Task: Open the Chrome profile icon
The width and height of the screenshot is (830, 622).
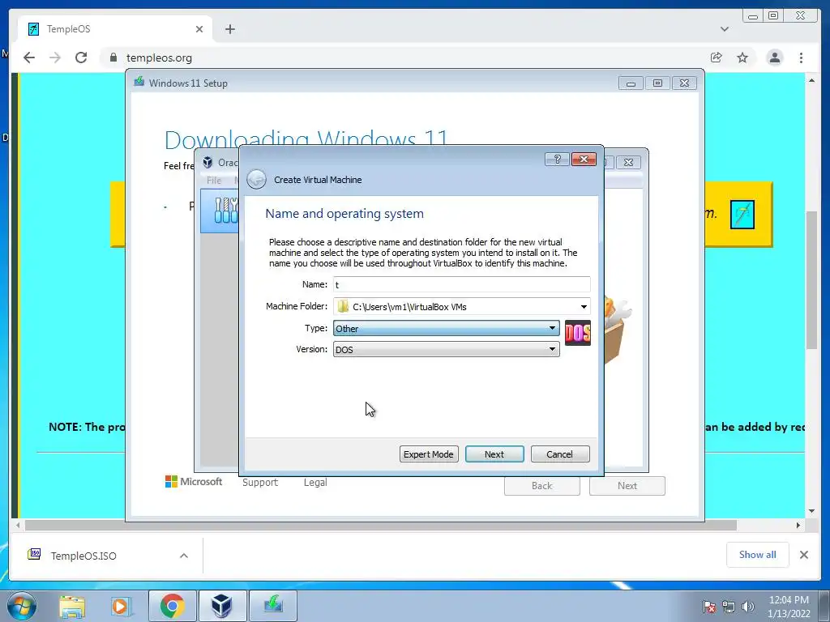Action: [x=774, y=58]
